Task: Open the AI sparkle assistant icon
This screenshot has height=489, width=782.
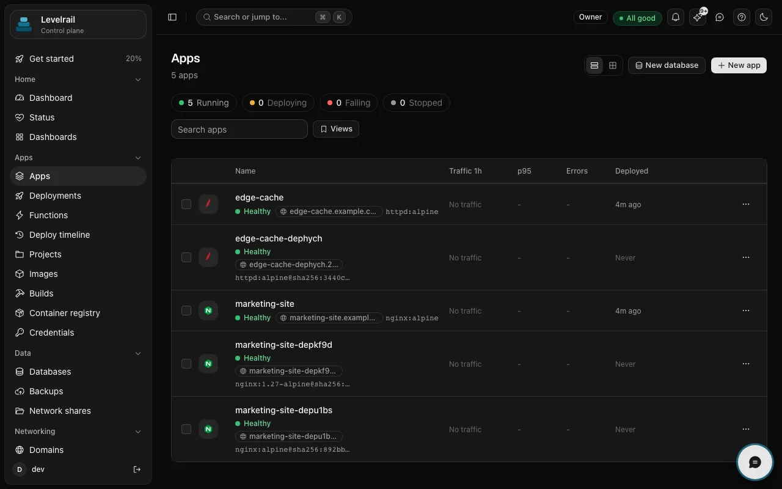Action: [698, 17]
